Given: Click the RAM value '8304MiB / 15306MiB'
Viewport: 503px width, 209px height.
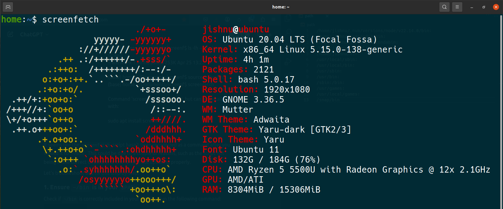Looking at the screenshot, I should point(274,190).
